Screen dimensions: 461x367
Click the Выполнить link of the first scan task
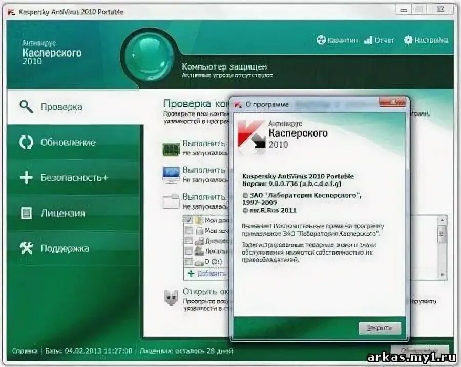(203, 144)
